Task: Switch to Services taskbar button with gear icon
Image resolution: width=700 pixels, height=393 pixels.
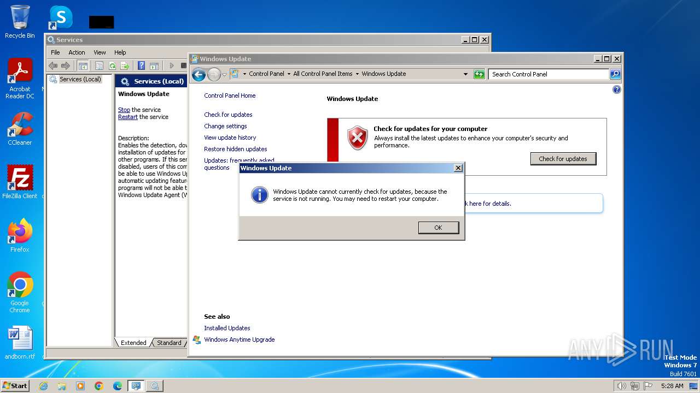Action: coord(154,386)
